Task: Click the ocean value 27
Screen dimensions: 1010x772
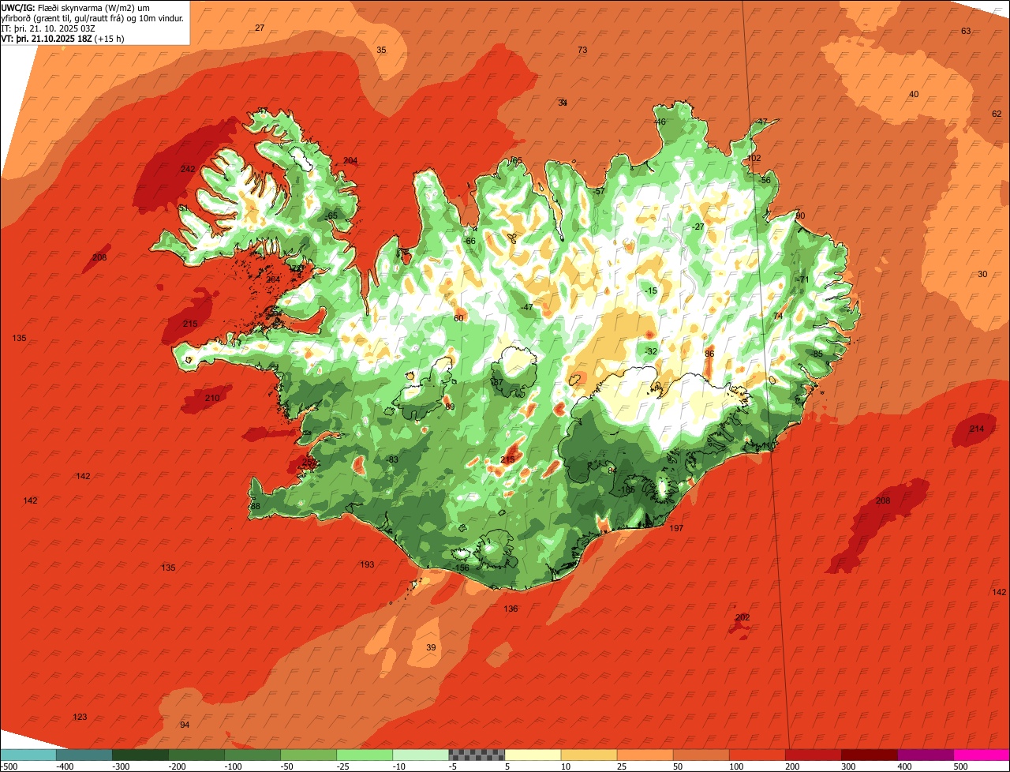Action: [x=260, y=28]
